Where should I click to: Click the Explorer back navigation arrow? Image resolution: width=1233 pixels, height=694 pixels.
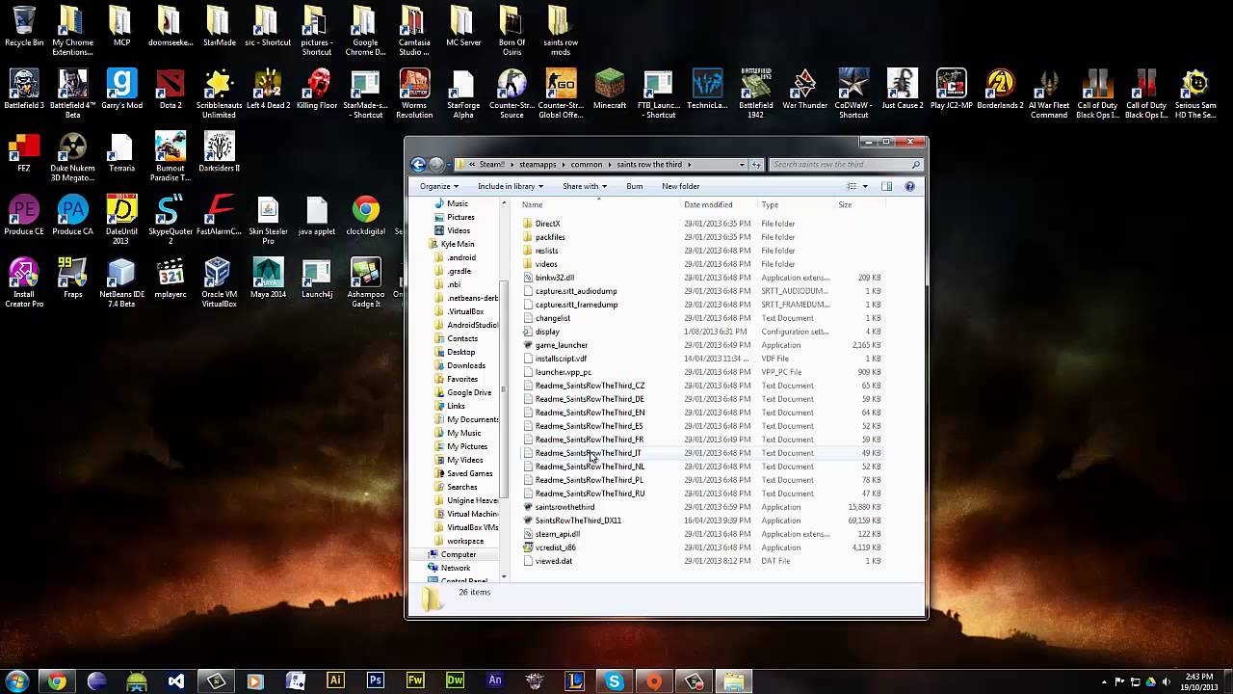(418, 165)
